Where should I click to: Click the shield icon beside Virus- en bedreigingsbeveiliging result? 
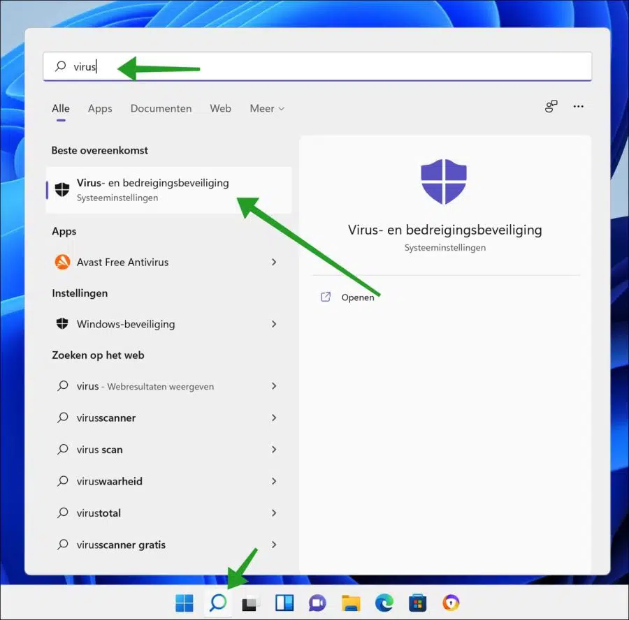[x=62, y=189]
